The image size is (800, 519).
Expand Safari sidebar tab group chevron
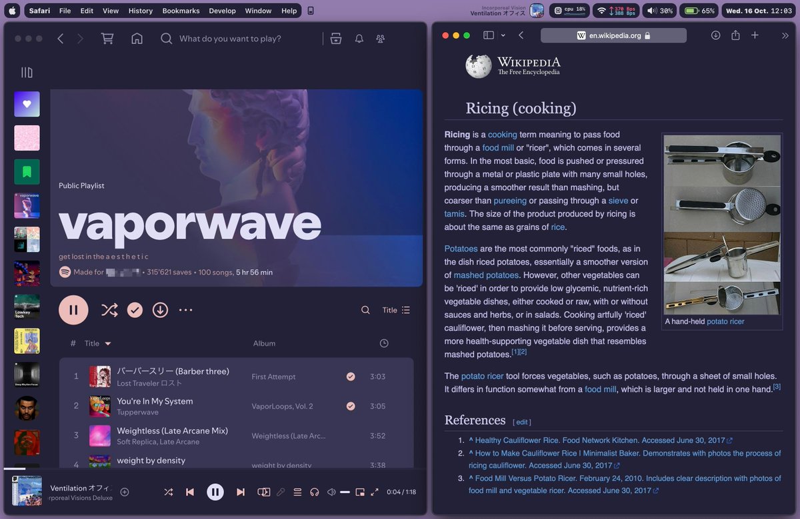click(x=503, y=35)
